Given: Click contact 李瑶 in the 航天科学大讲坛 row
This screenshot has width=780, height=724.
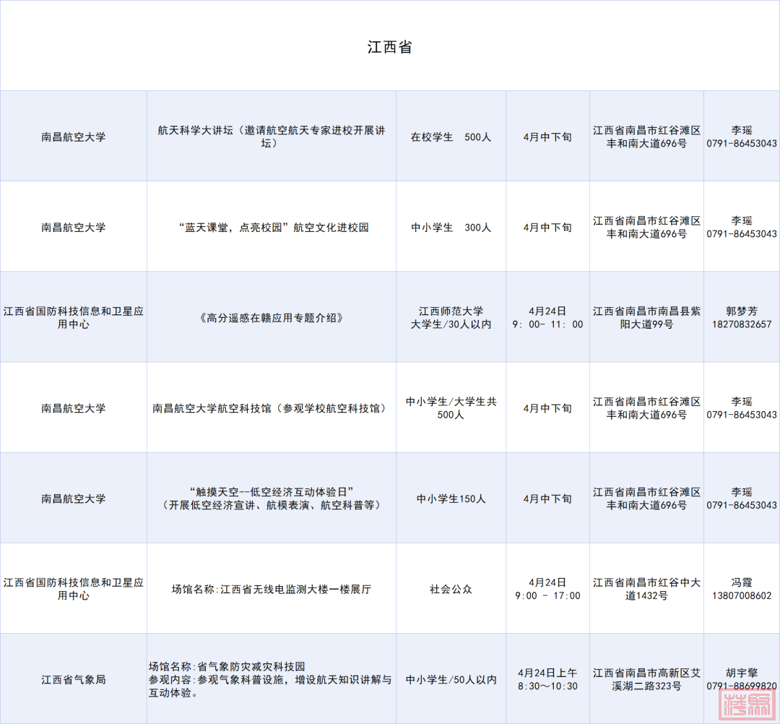Looking at the screenshot, I should 742,137.
